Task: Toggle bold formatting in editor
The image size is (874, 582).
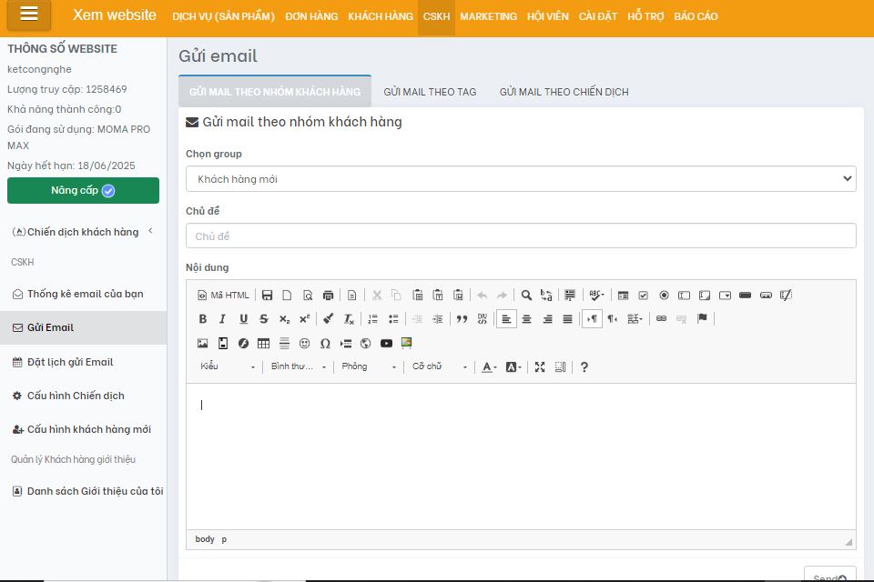Action: click(x=202, y=319)
